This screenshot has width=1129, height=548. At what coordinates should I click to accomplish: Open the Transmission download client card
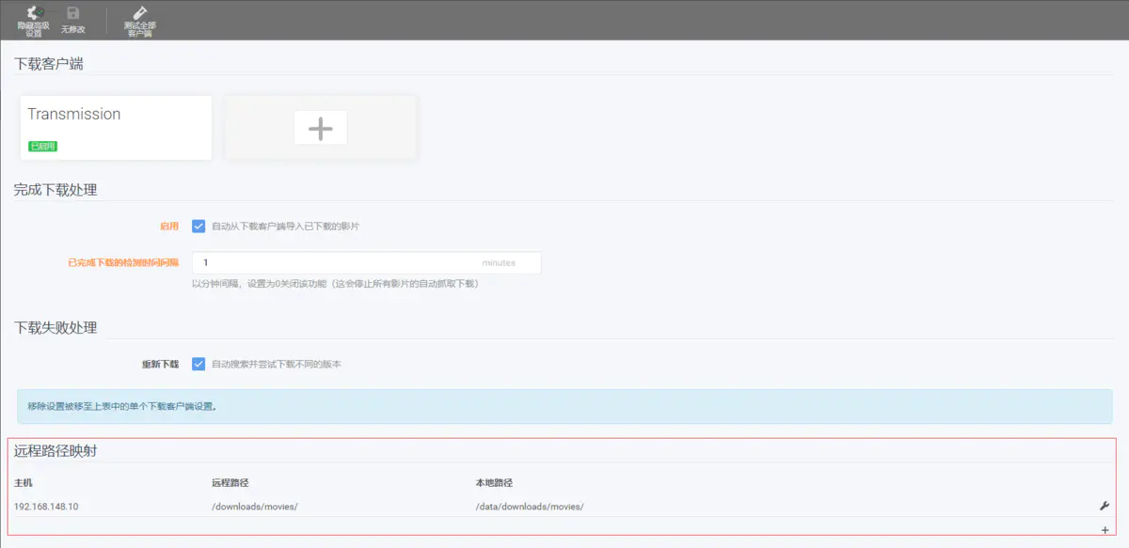coord(116,127)
